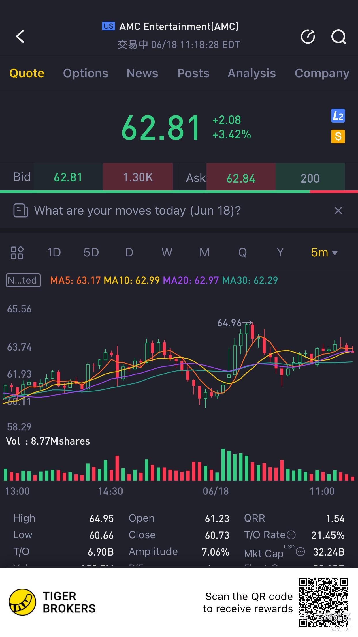358x637 pixels.
Task: Select the Y yearly chart period
Action: [280, 253]
